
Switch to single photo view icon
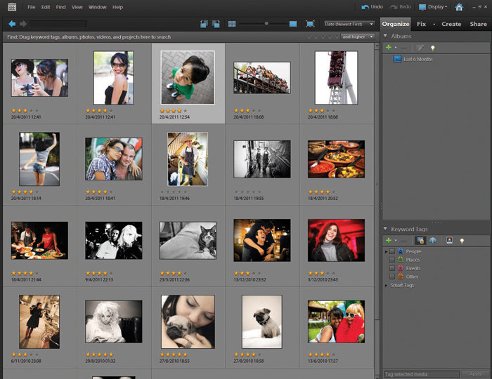coord(293,24)
